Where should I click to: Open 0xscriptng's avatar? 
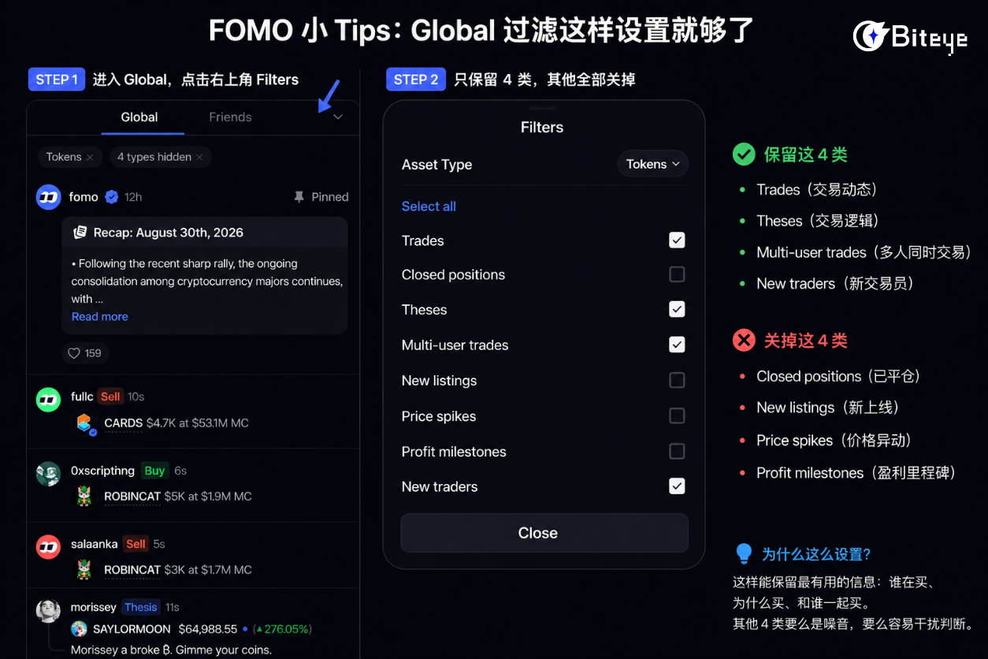49,474
